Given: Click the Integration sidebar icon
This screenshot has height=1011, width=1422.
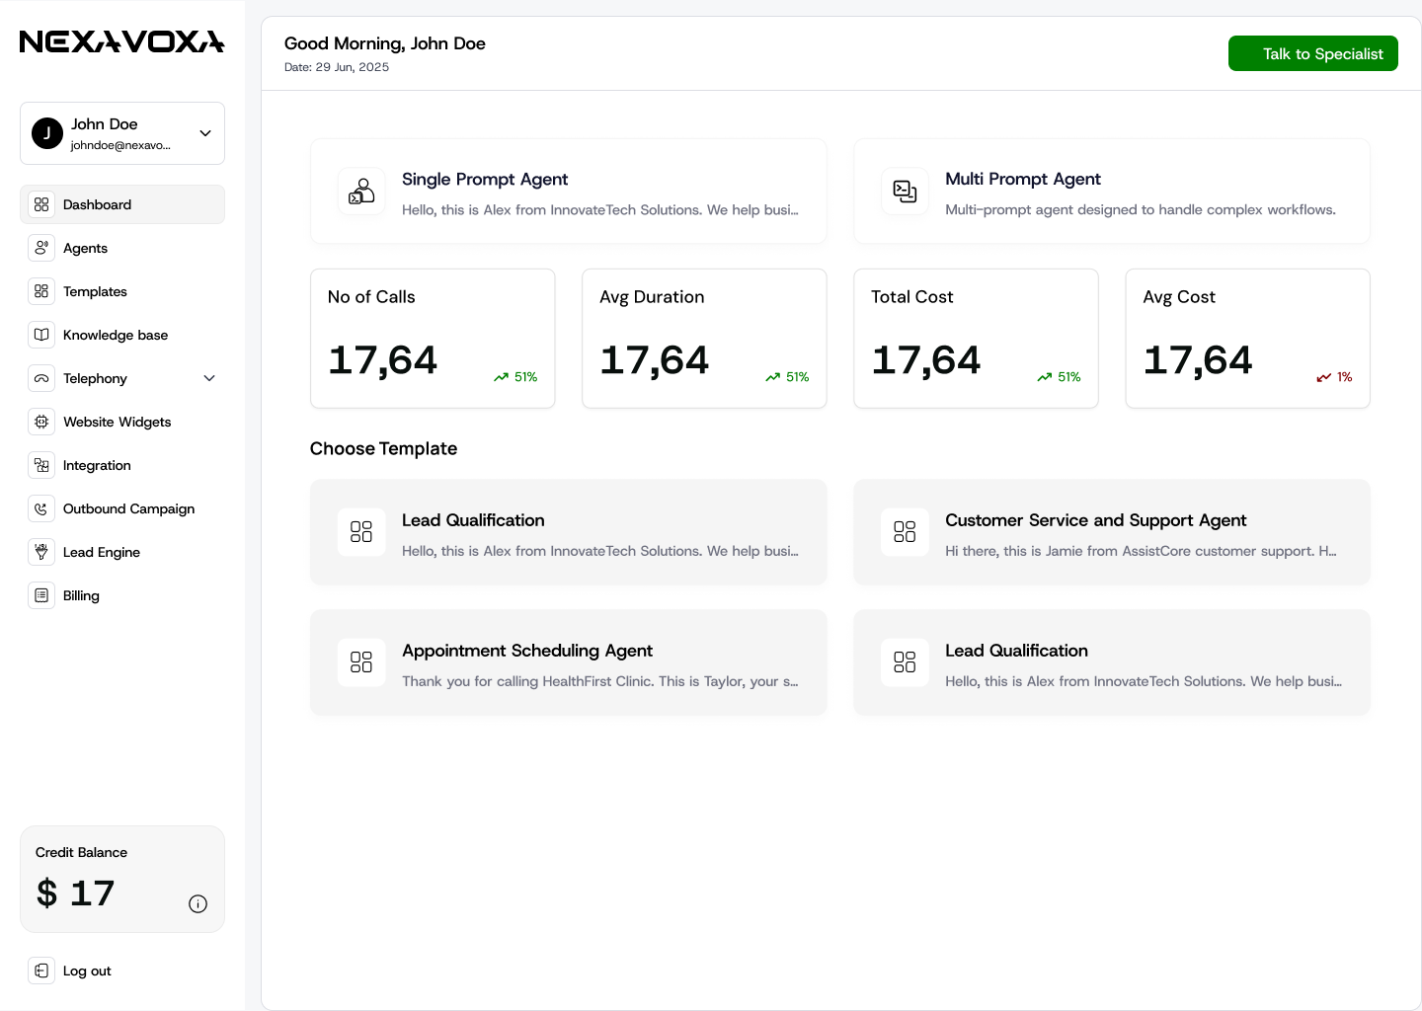Looking at the screenshot, I should [x=41, y=465].
